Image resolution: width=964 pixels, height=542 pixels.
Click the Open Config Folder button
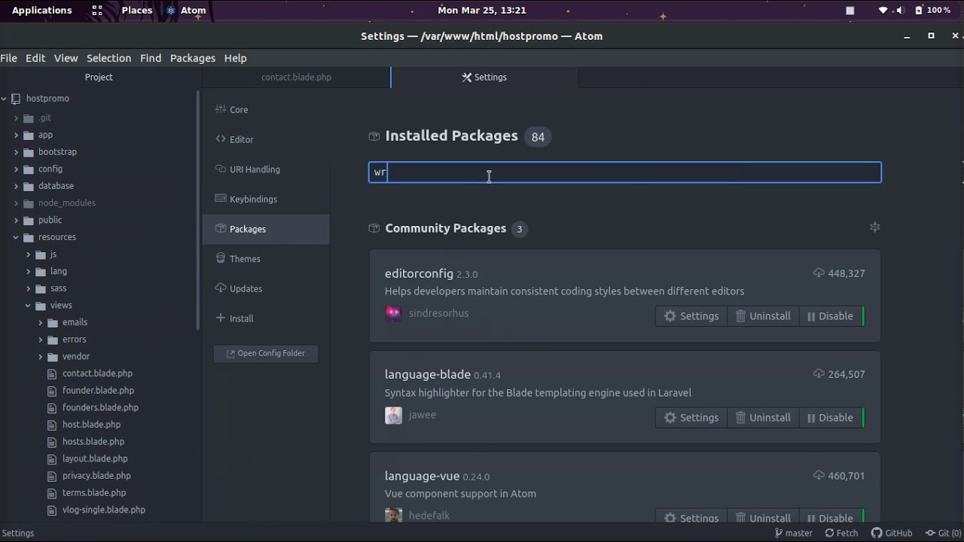click(x=266, y=353)
